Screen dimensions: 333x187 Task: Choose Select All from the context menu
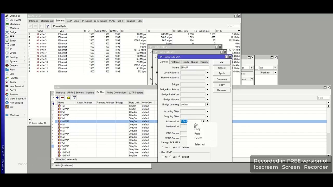[200, 144]
